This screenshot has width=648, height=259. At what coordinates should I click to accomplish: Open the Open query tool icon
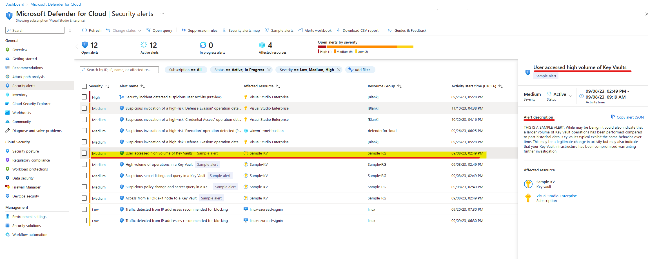tap(148, 30)
